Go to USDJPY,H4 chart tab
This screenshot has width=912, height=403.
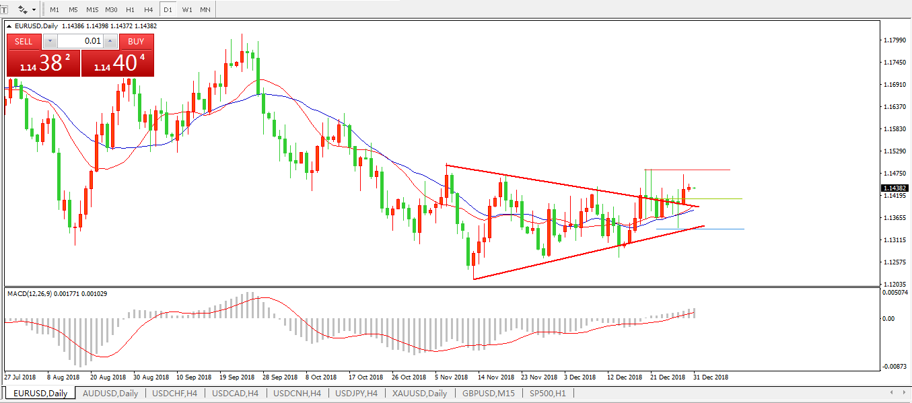tap(356, 393)
